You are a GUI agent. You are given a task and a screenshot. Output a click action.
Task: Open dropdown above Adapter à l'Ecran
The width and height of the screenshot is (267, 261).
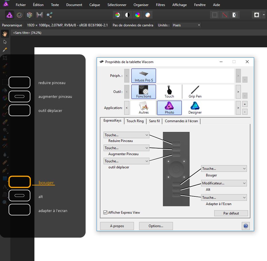click(x=224, y=198)
